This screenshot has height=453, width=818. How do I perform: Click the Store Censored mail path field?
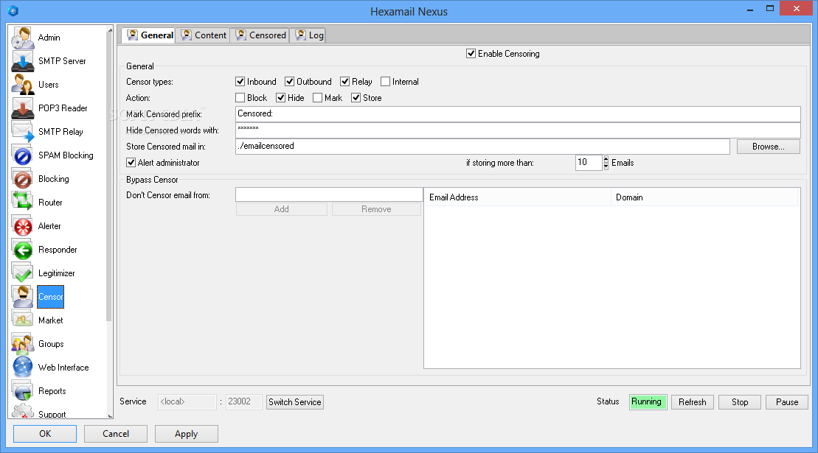(x=482, y=147)
